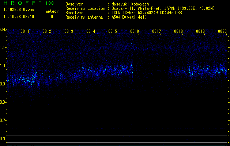Click the 0818 time marker
The width and height of the screenshot is (230, 146).
pos(178,31)
